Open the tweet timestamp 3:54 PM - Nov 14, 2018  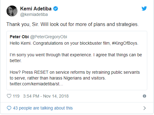(46, 96)
